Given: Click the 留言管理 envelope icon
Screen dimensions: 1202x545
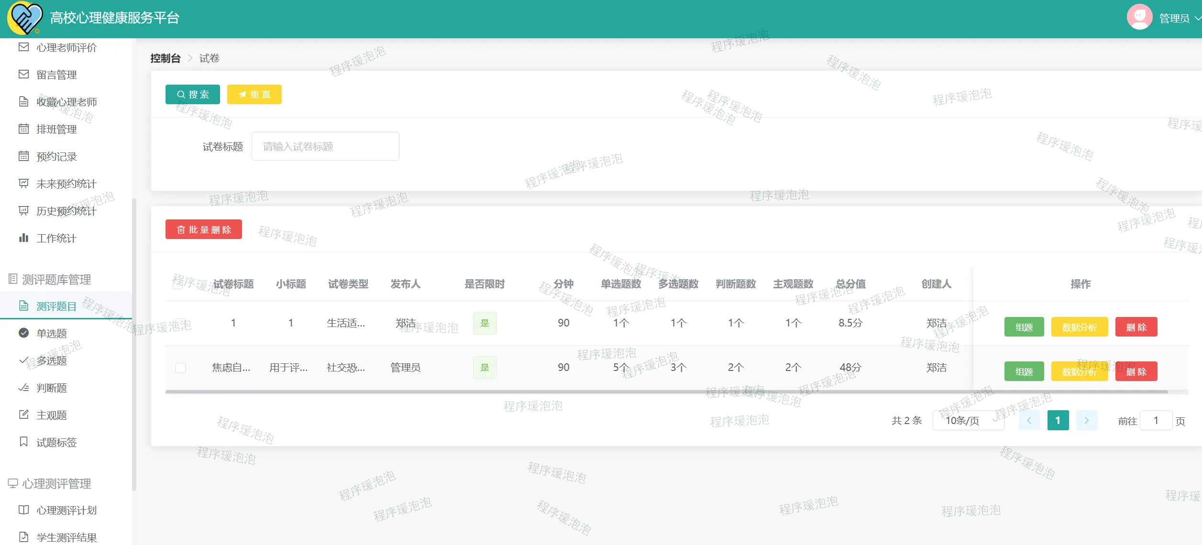Looking at the screenshot, I should 23,74.
